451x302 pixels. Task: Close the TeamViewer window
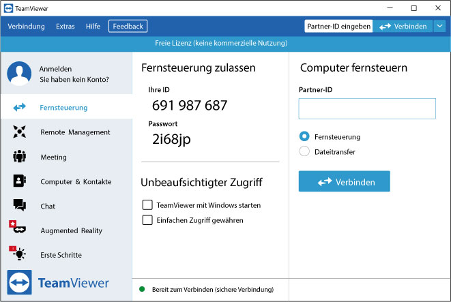point(438,8)
